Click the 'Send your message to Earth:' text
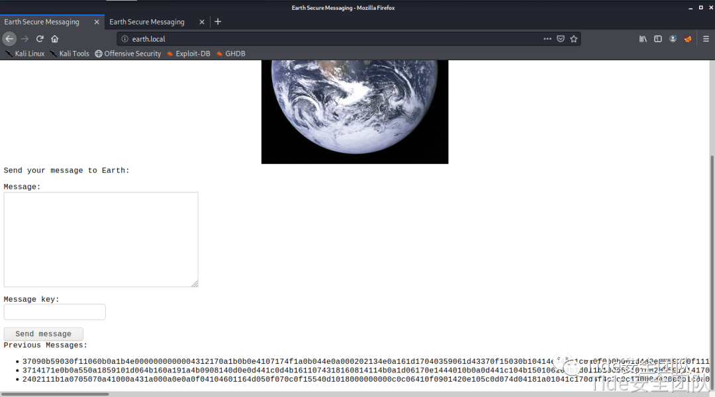The height and width of the screenshot is (397, 715). pyautogui.click(x=67, y=170)
